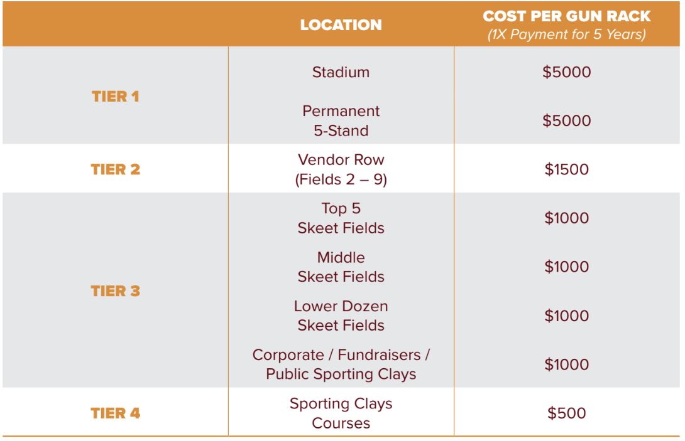Click the Middle Skeet Fields cell
685x441 pixels.
[x=341, y=267]
